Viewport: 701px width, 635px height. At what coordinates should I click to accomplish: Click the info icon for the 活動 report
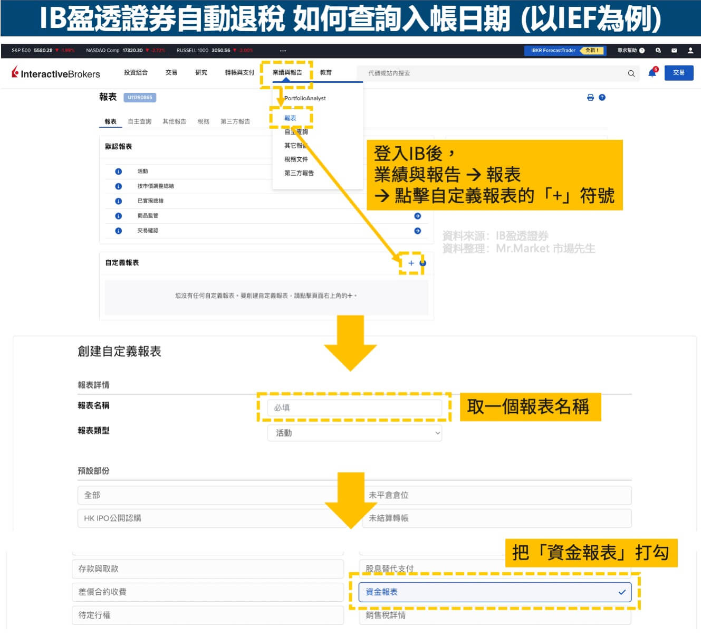coord(118,172)
